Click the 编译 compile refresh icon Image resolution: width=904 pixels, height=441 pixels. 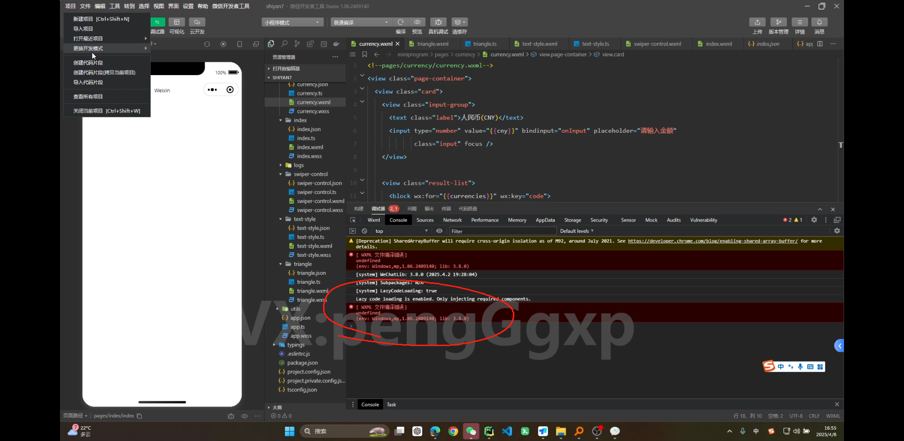401,22
